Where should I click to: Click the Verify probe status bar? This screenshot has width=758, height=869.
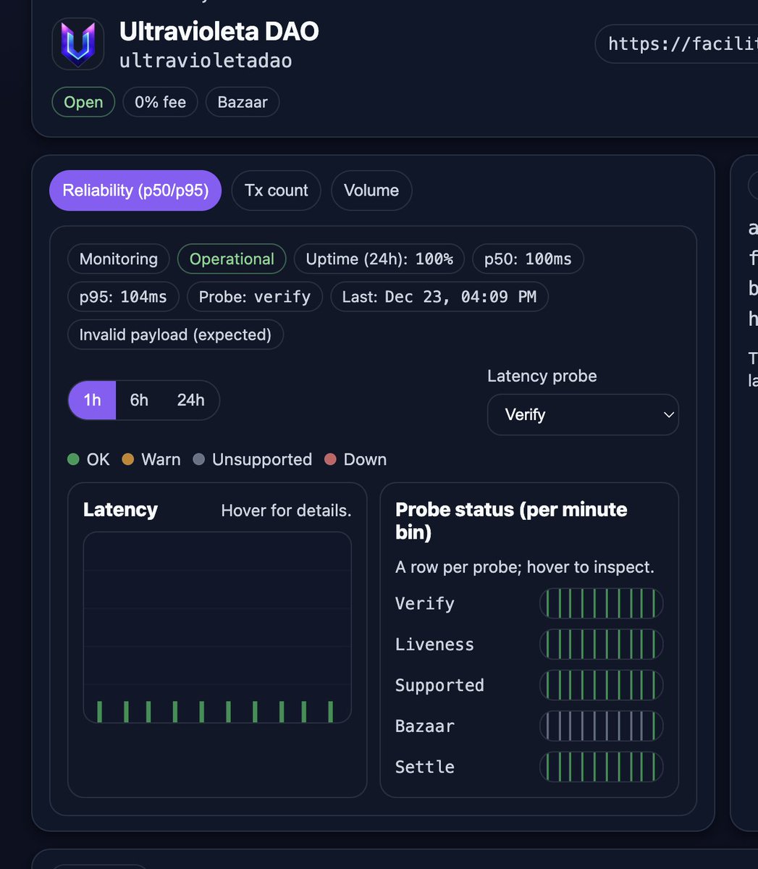(602, 603)
